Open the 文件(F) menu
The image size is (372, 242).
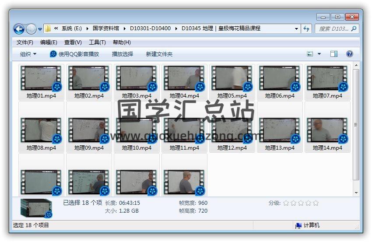(x=25, y=42)
